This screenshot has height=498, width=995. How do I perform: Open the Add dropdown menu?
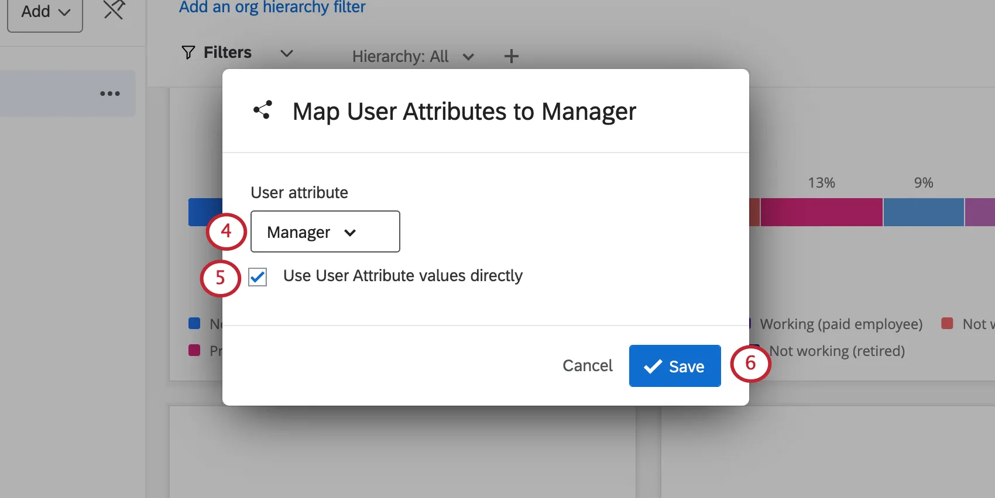[45, 12]
